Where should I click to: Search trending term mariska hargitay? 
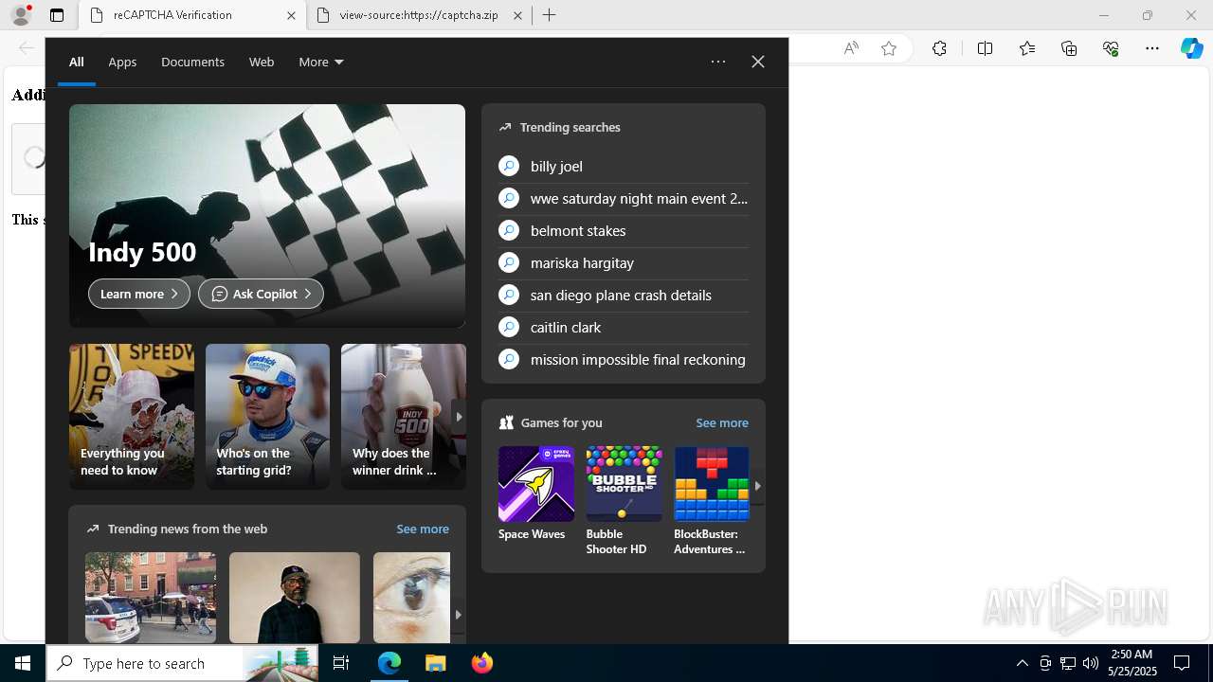(624, 262)
